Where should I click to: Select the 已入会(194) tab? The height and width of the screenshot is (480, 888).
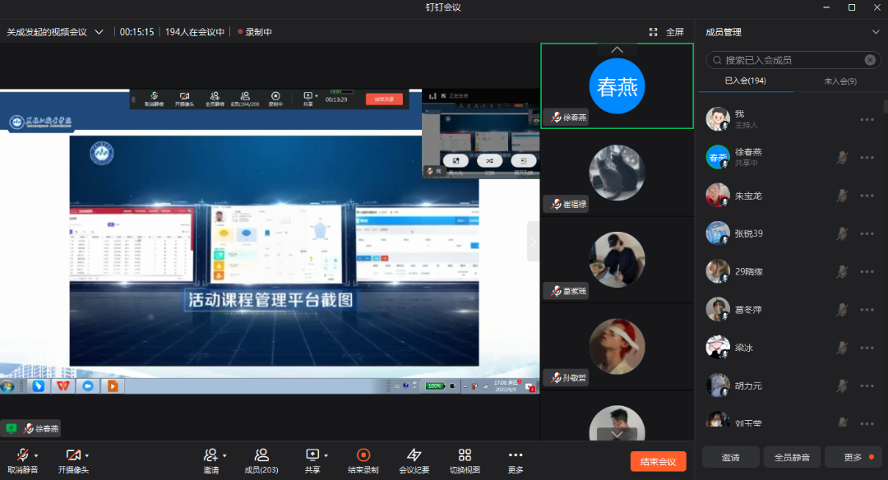[x=745, y=81]
